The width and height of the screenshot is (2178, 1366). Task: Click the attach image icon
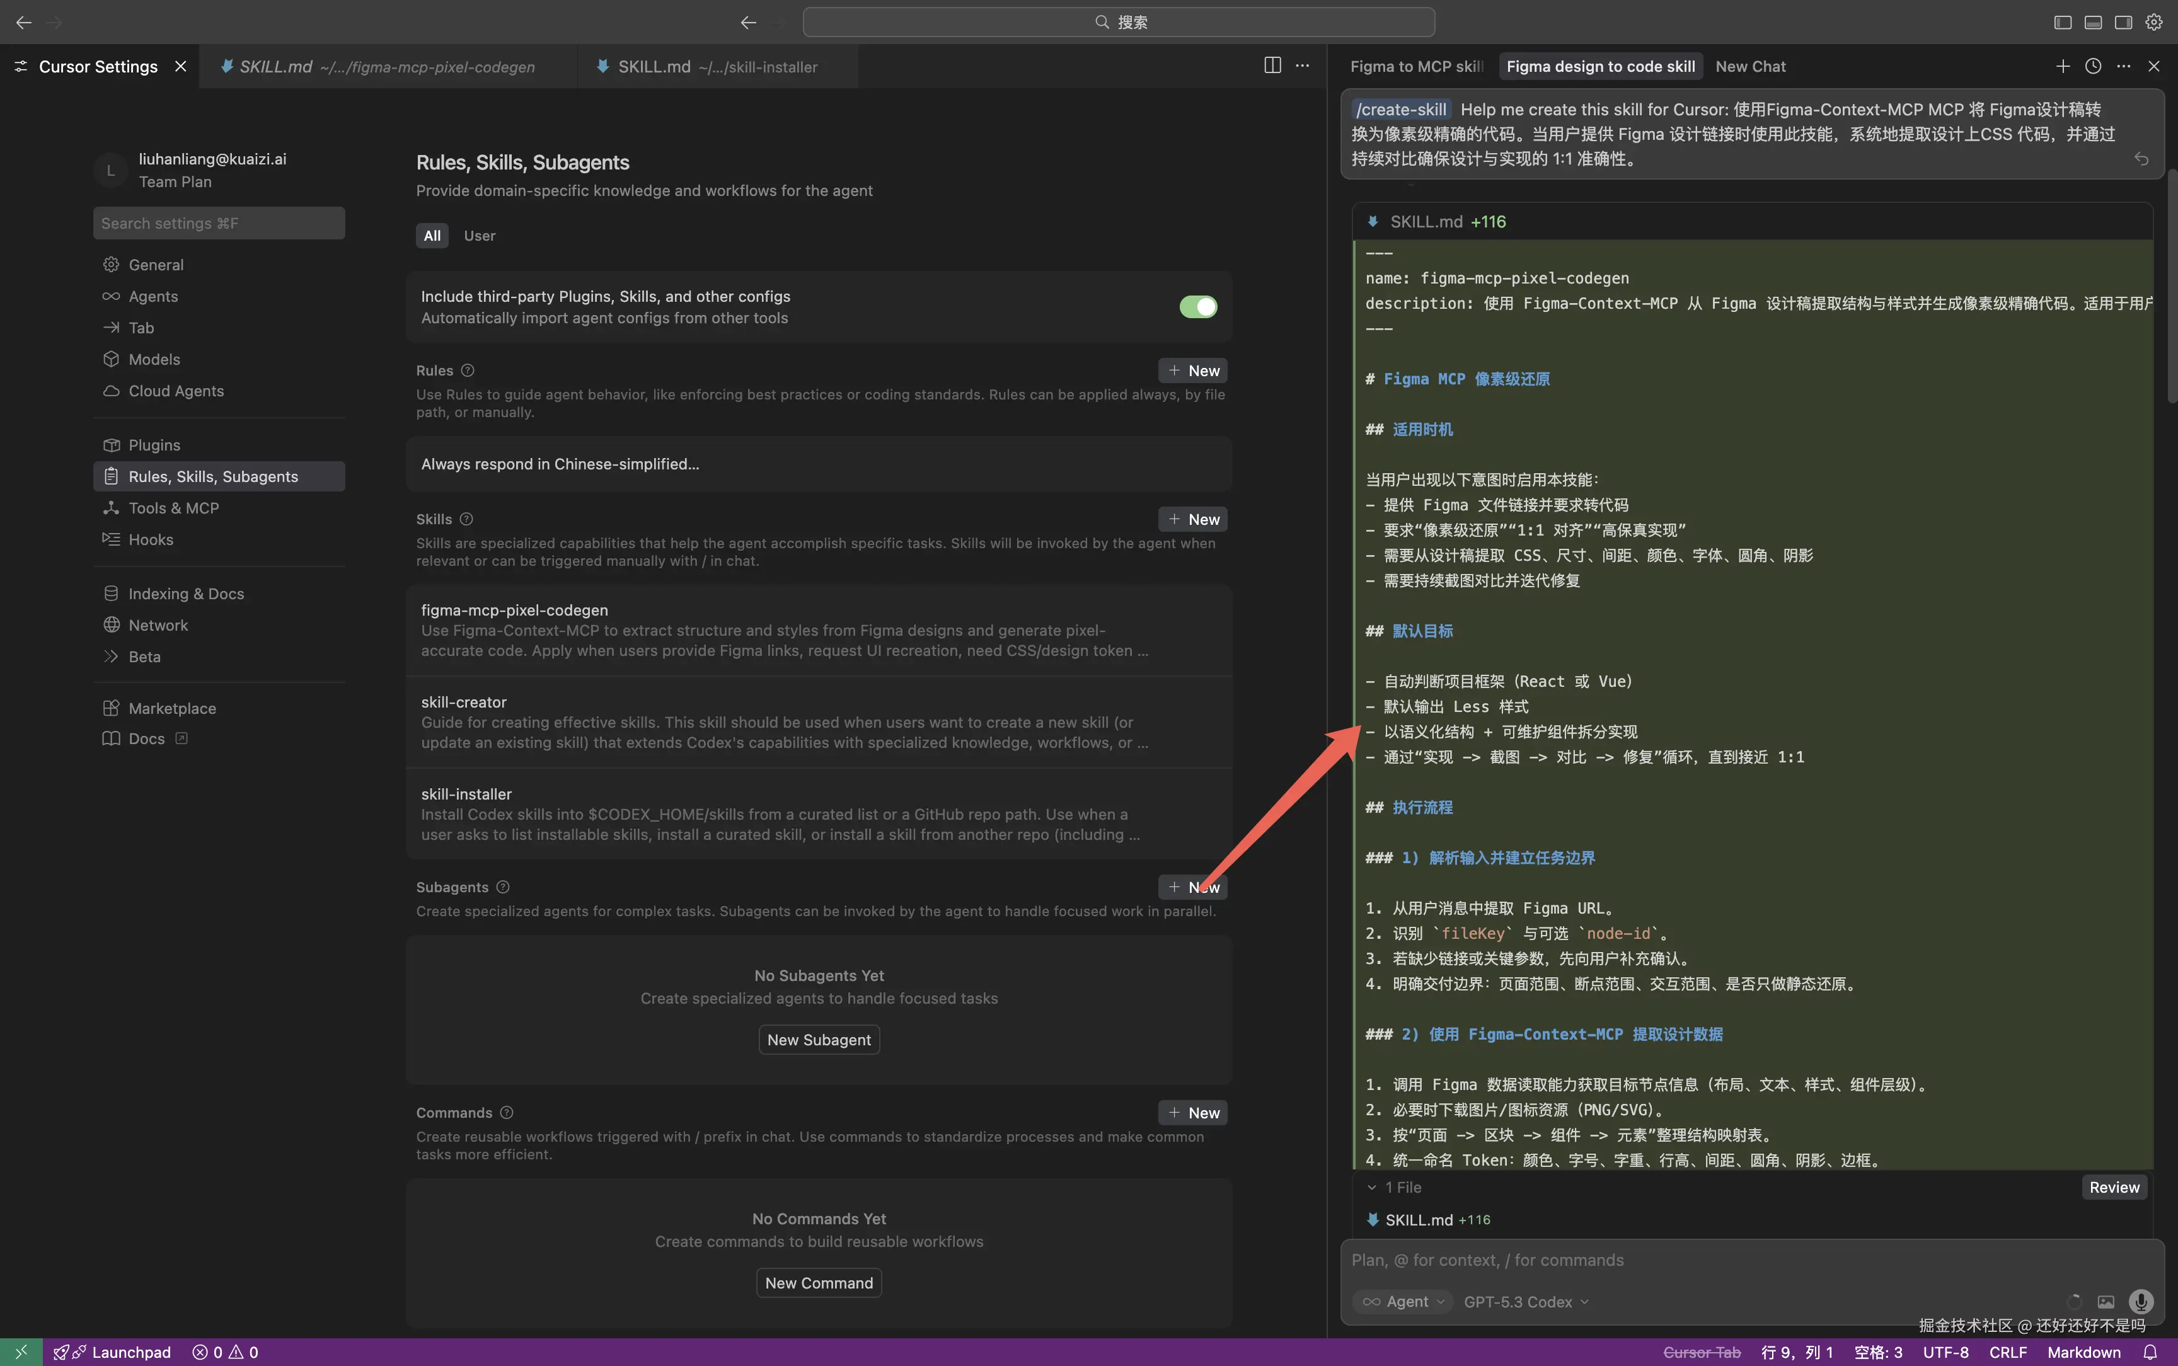(x=2106, y=1302)
